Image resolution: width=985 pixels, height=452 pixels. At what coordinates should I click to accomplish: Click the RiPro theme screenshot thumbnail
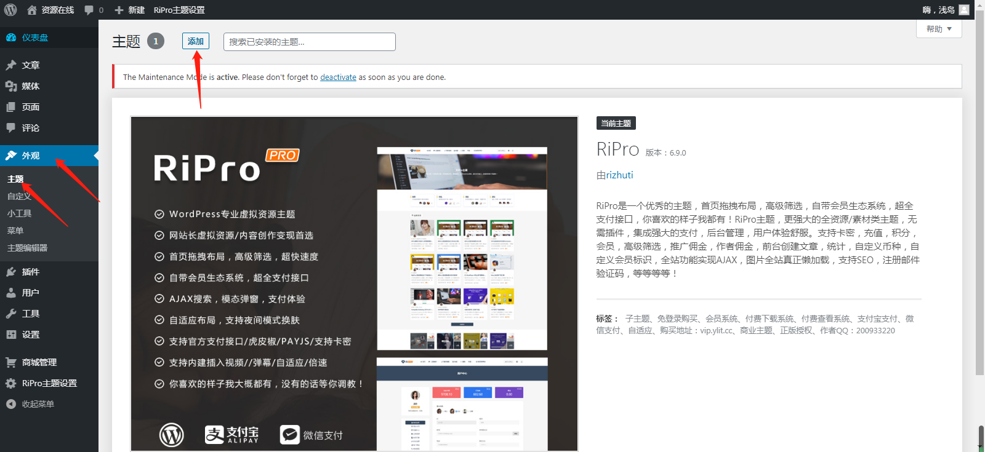[354, 283]
